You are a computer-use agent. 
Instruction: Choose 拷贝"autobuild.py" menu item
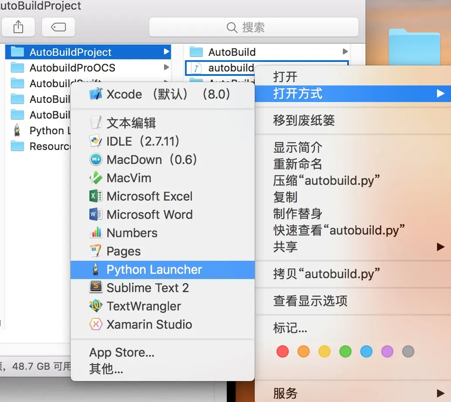(x=353, y=274)
